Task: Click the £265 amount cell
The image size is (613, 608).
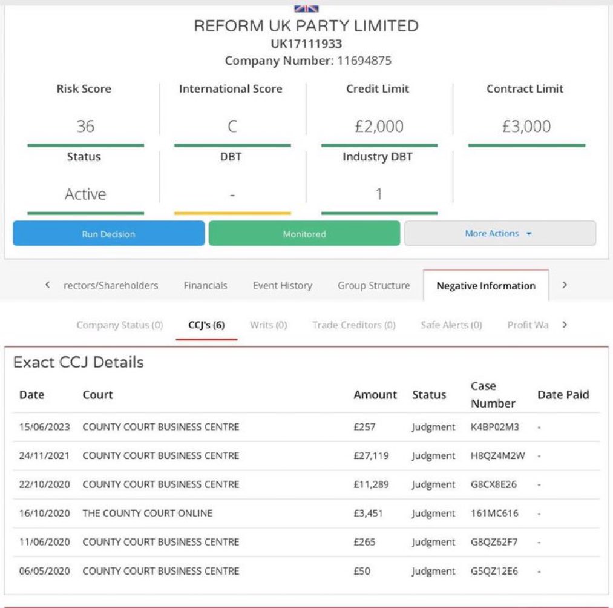Action: 364,542
